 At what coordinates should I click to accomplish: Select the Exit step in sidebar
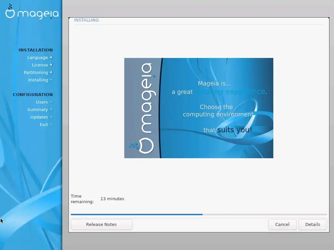(x=44, y=125)
